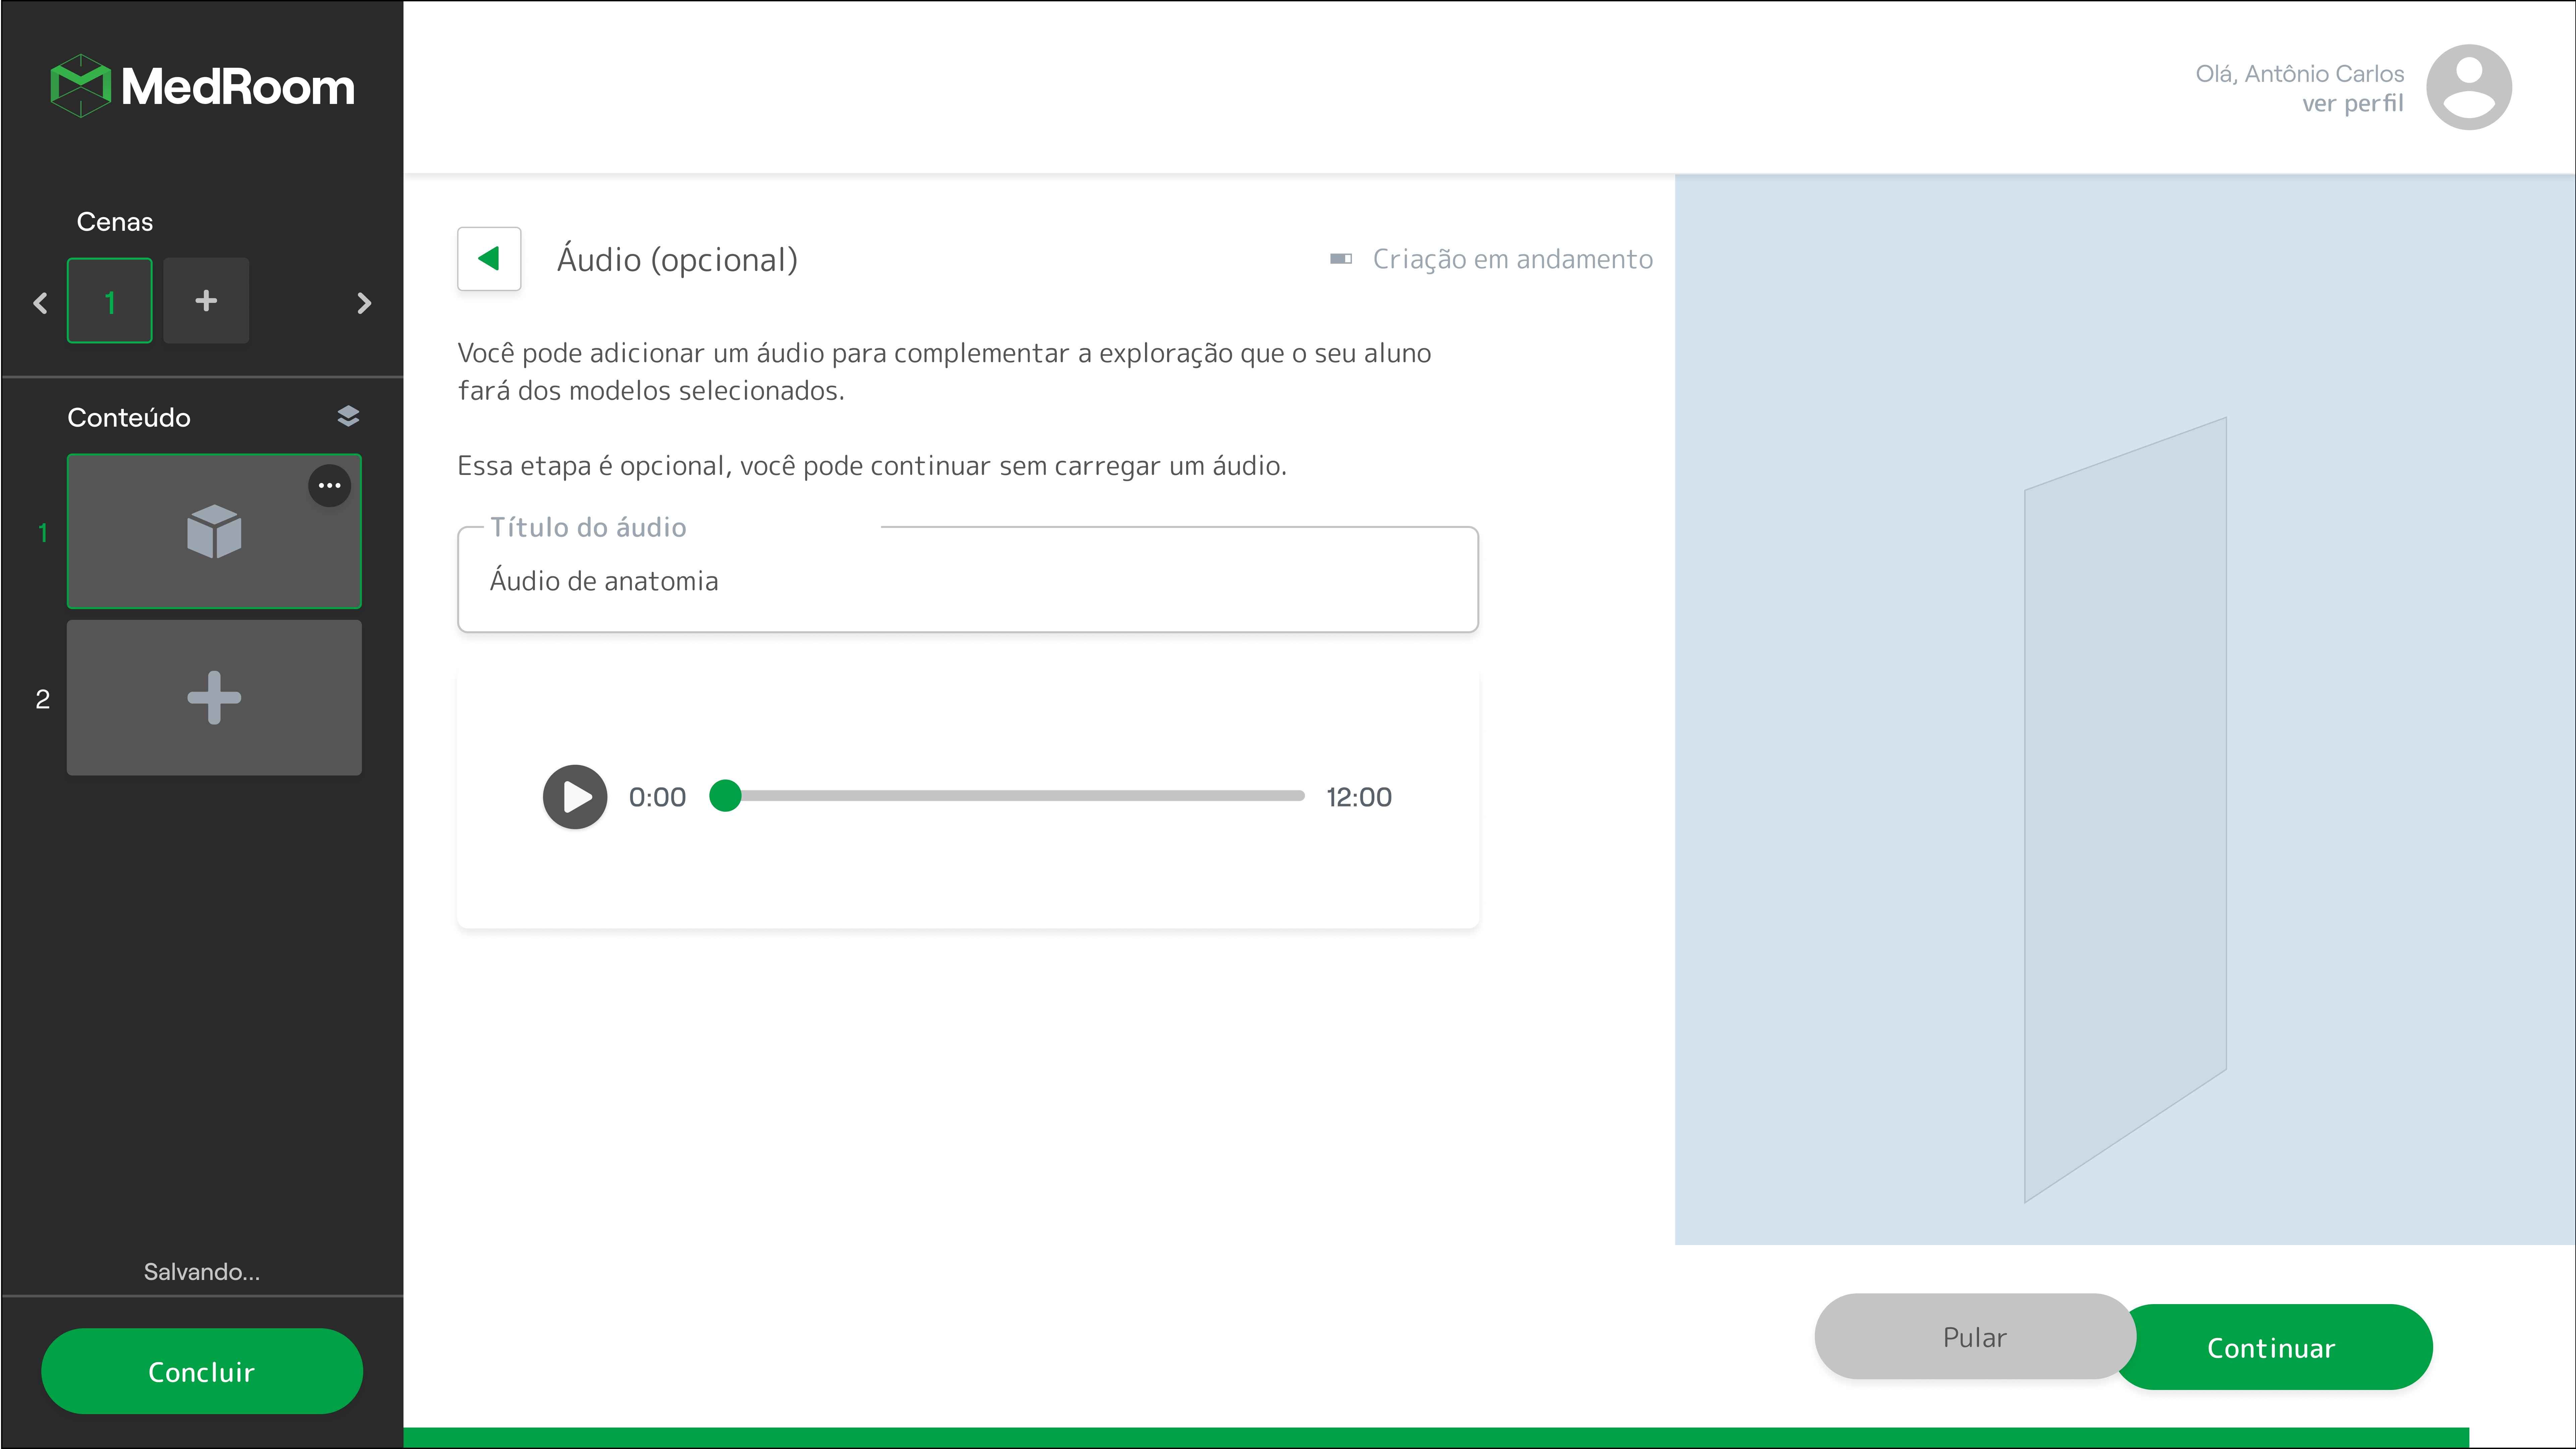This screenshot has width=2576, height=1449.
Task: Show next scenes with the right chevron
Action: click(x=364, y=303)
